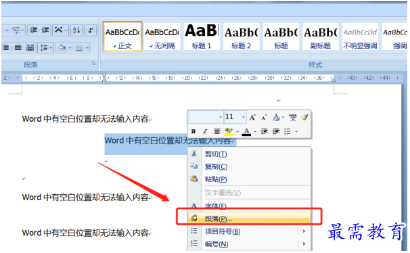The height and width of the screenshot is (253, 410).
Task: Click the right indent marker on ruler
Action: pos(333,79)
